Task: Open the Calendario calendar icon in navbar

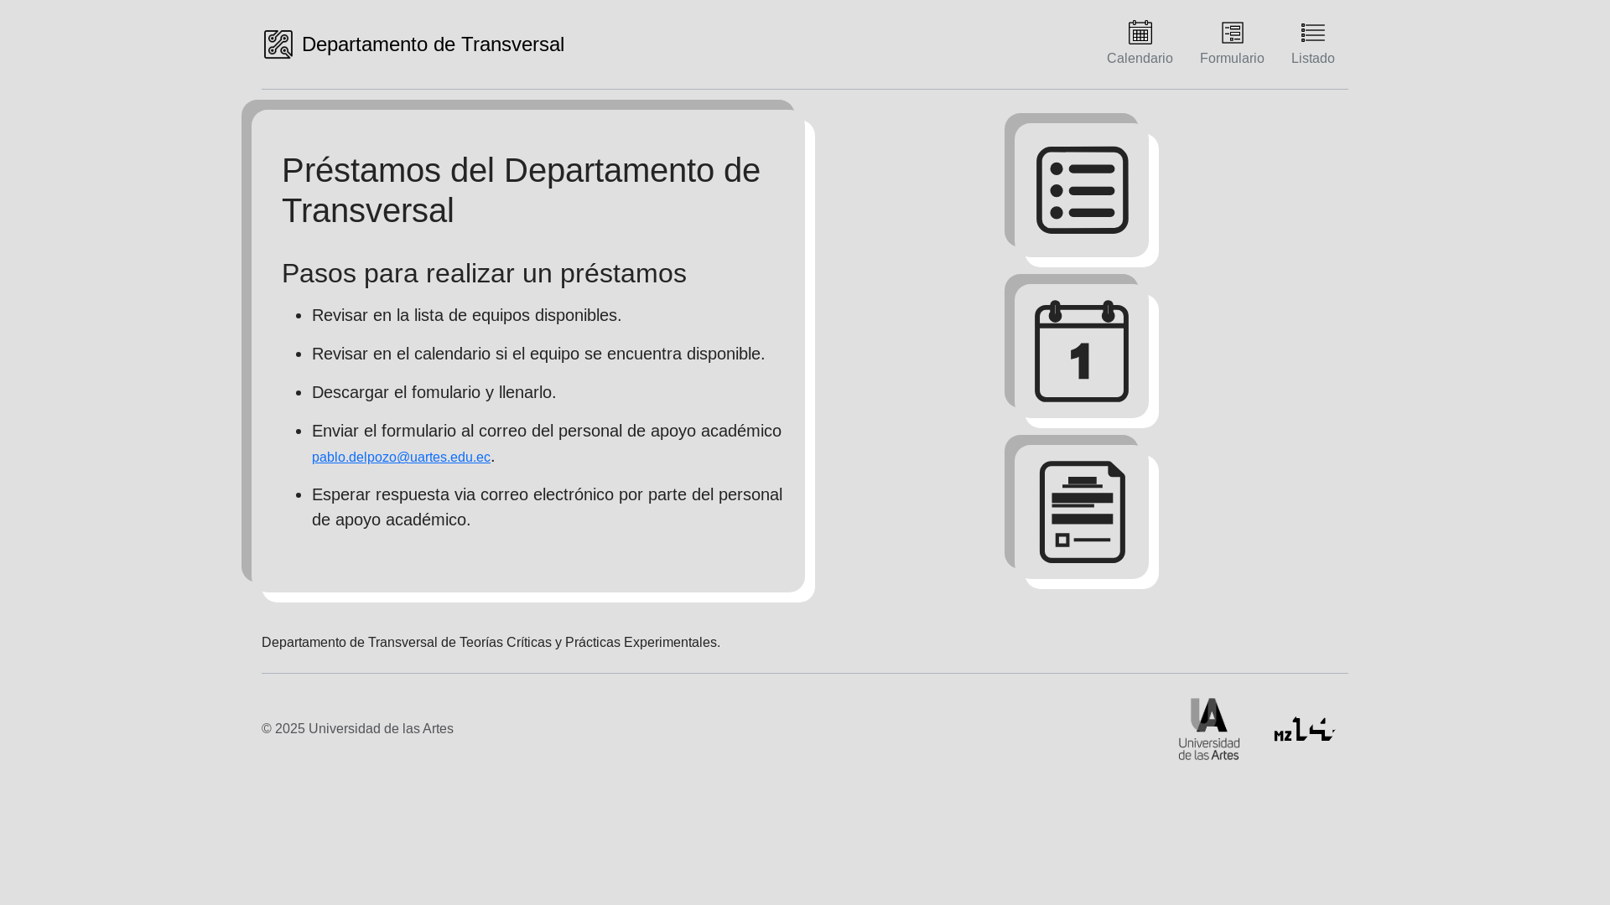Action: [1140, 33]
